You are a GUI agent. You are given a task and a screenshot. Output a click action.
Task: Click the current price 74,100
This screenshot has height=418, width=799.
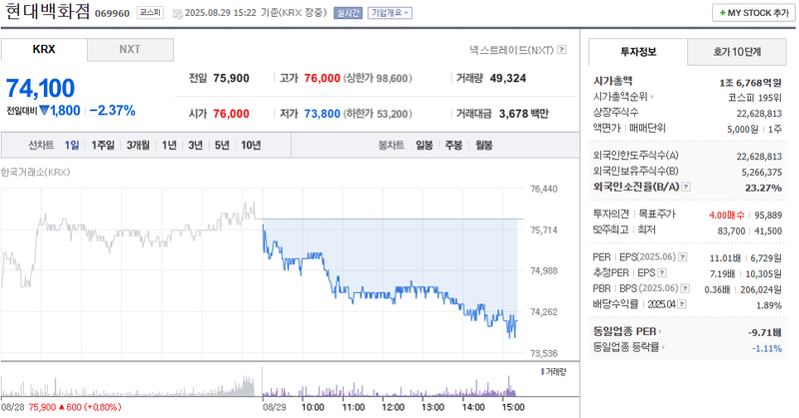pyautogui.click(x=41, y=88)
